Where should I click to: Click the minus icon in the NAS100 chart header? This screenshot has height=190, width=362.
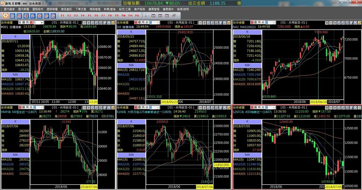pos(331,23)
